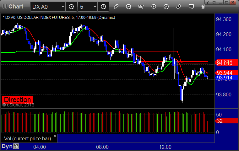Click the 93.914 blue last price marker

[x=226, y=78]
